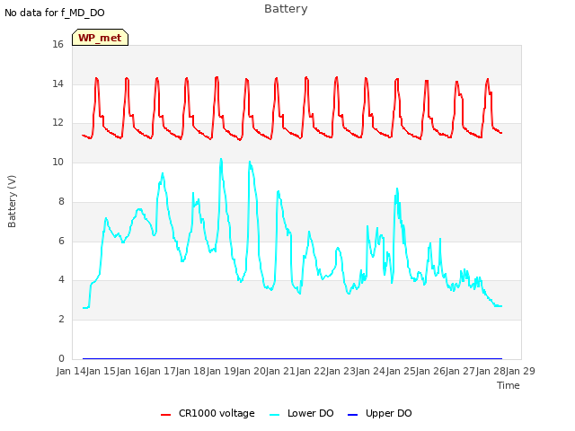Click the blue Upper DO legend swatch

[352, 415]
